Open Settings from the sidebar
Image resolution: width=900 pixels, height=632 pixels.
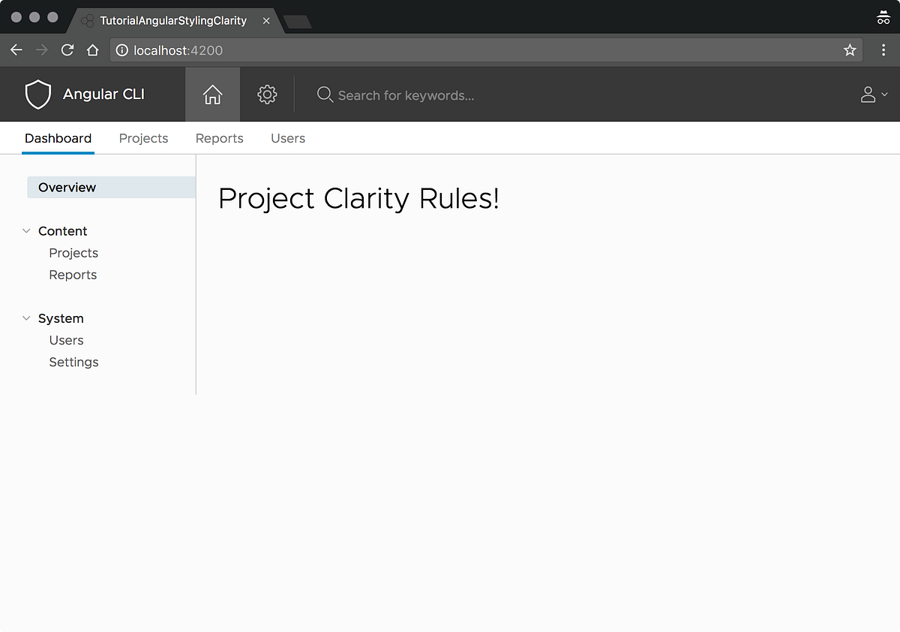(x=73, y=362)
